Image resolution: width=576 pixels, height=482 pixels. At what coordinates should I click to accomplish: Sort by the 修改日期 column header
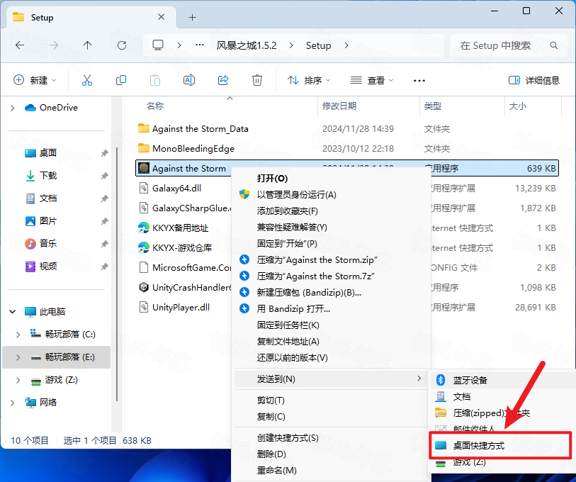pyautogui.click(x=339, y=106)
